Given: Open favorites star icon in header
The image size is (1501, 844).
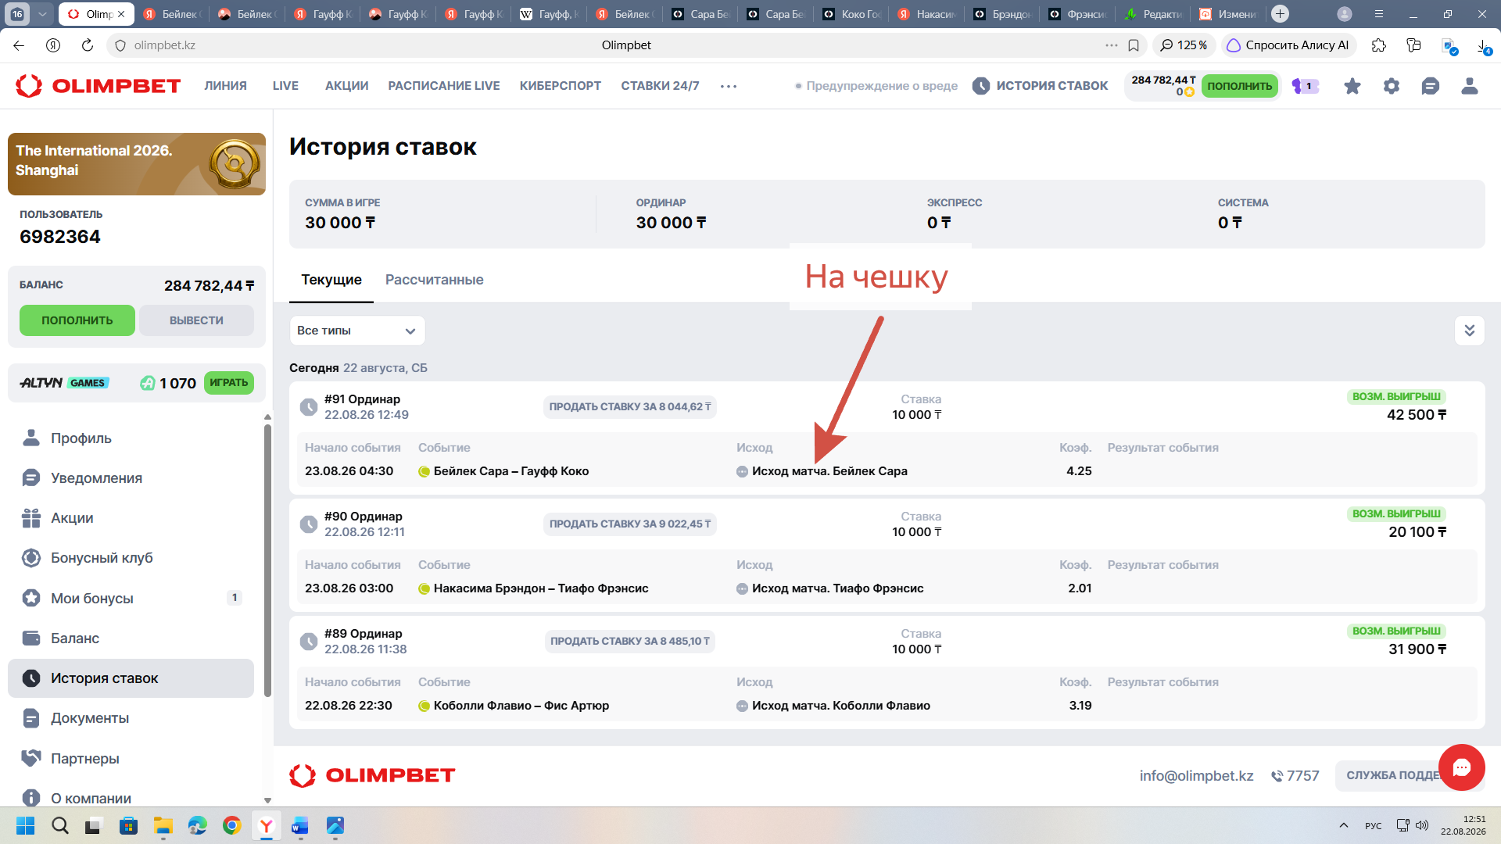Looking at the screenshot, I should pyautogui.click(x=1352, y=86).
